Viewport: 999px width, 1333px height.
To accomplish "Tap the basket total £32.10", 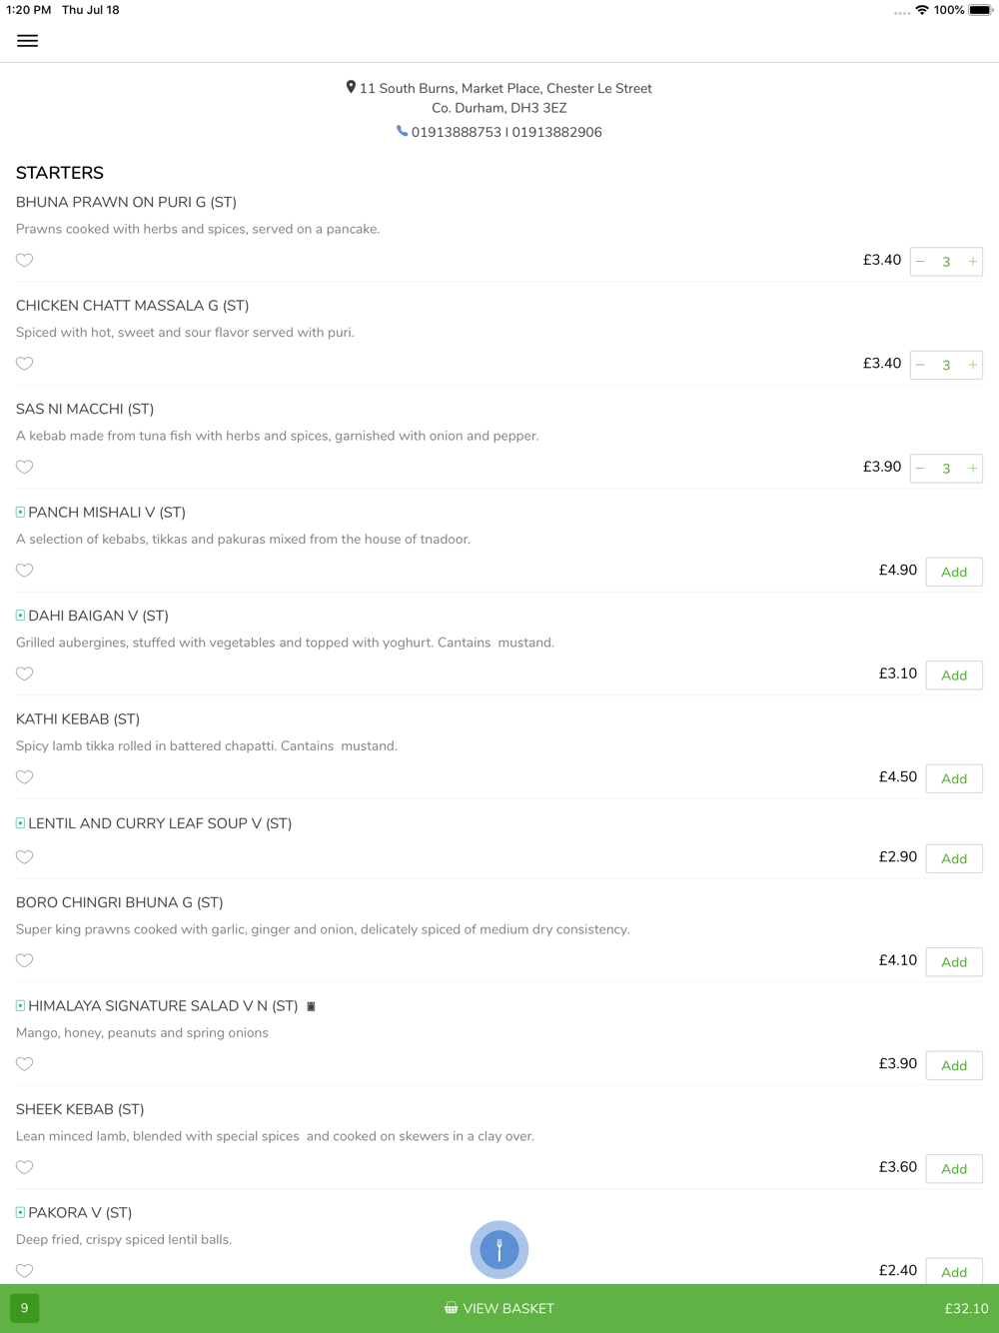I will click(966, 1308).
